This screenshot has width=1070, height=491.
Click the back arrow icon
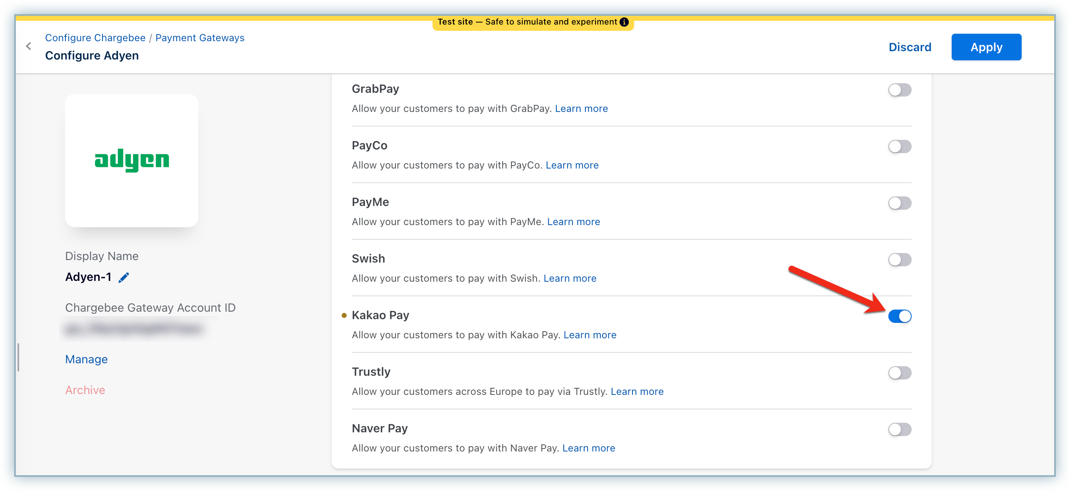28,46
